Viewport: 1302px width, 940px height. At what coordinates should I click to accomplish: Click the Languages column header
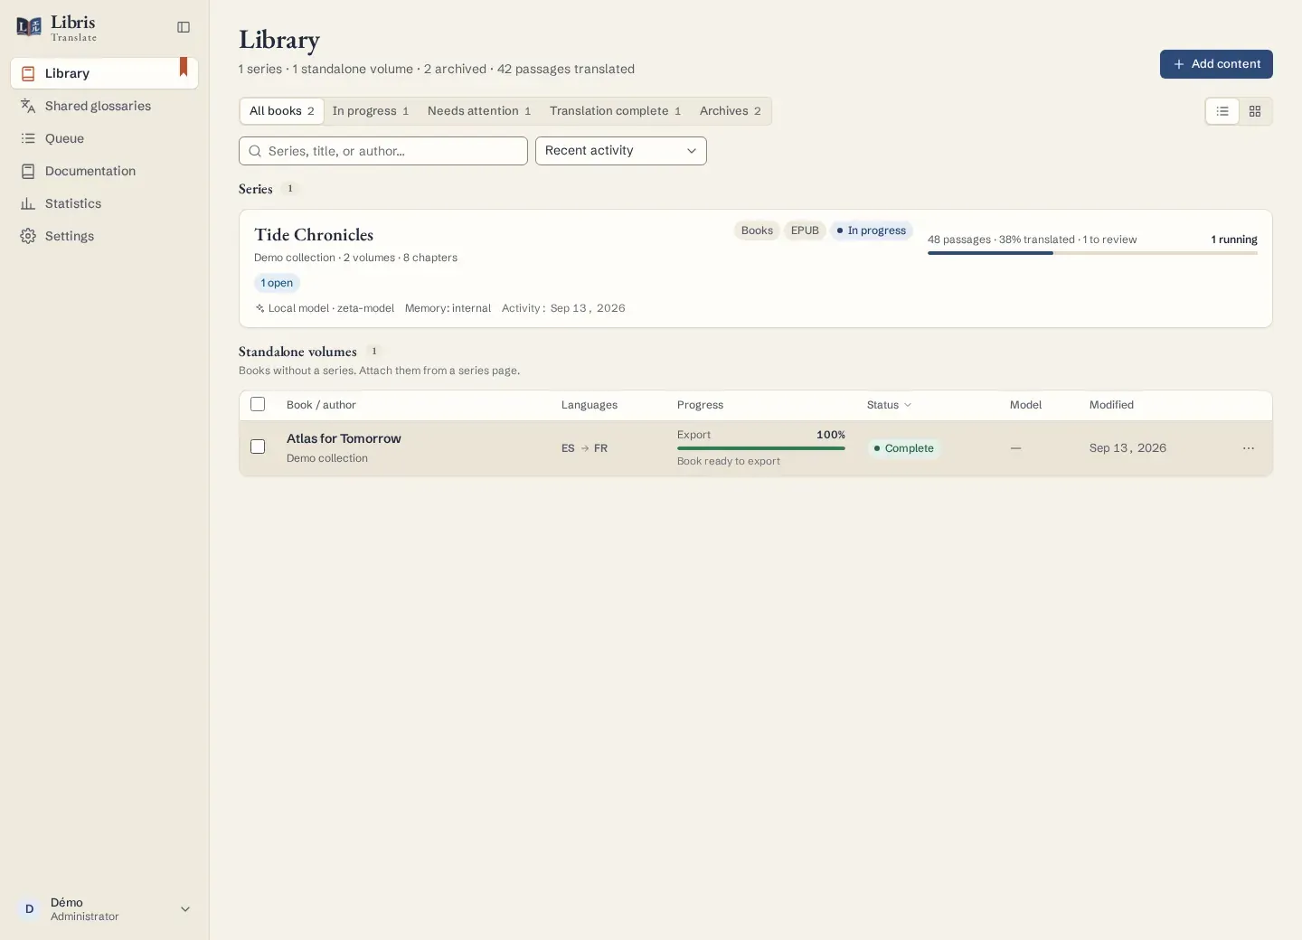click(x=590, y=405)
